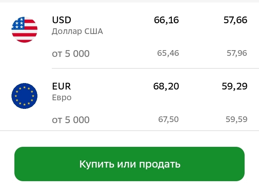
Task: Click EUR bulk rate 59,59
Action: click(237, 119)
